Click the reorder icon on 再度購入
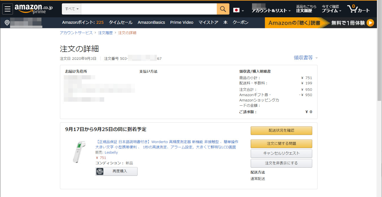The image size is (382, 197). (100, 171)
